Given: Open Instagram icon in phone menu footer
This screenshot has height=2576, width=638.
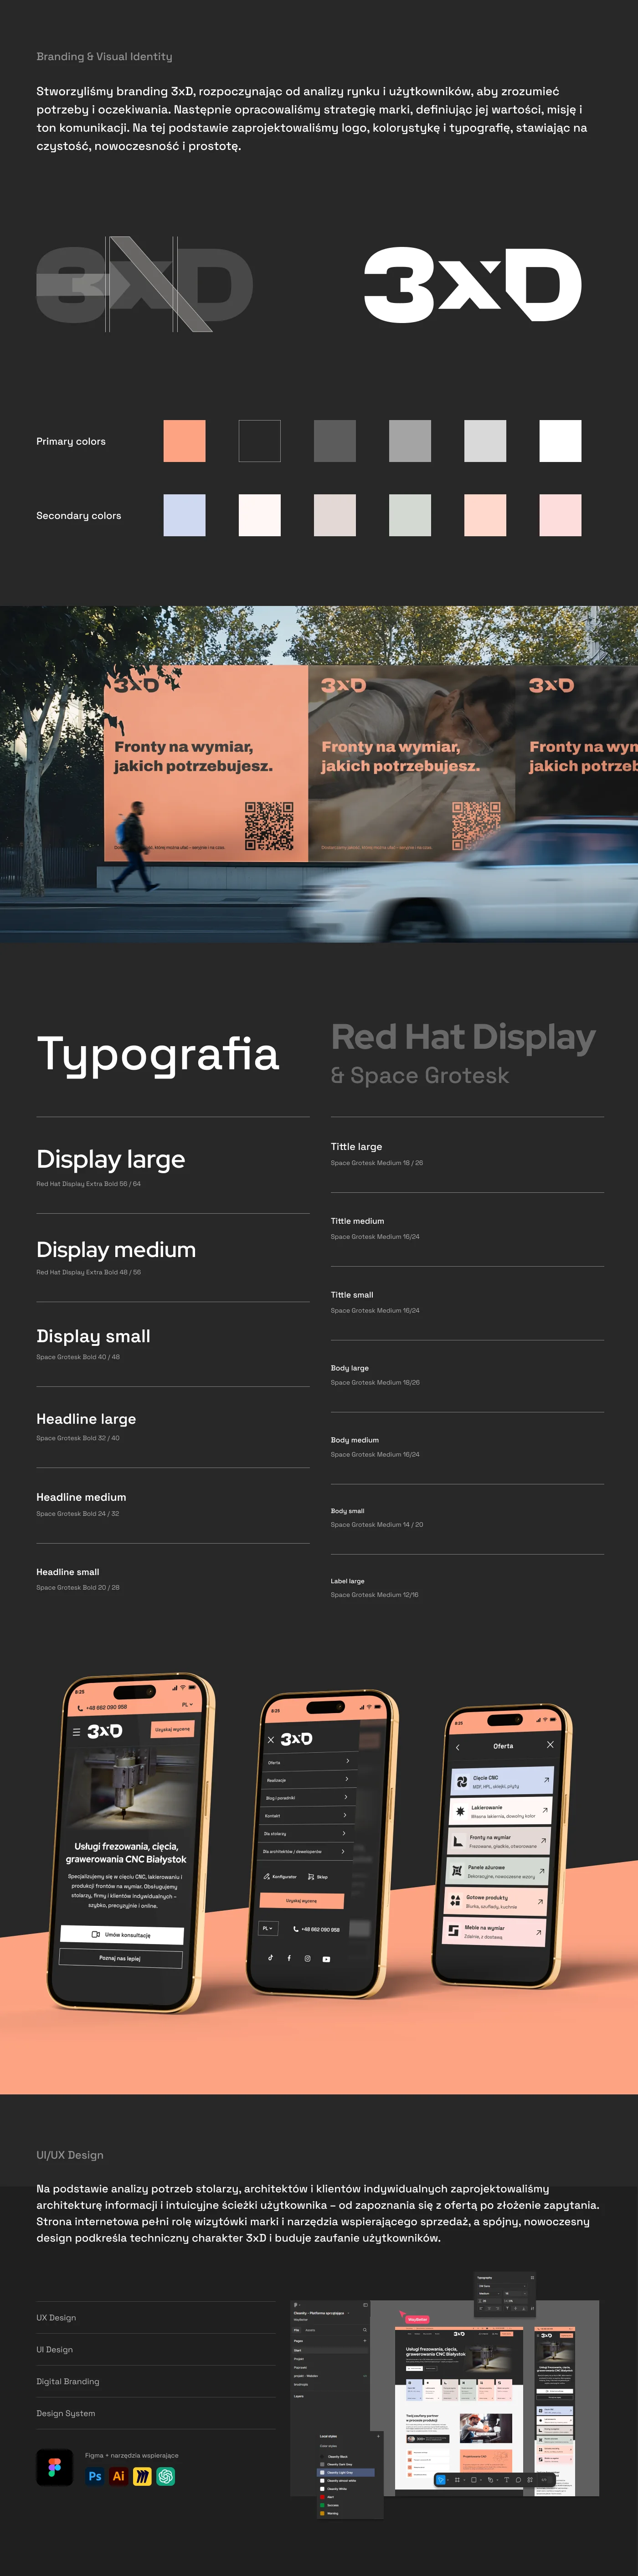Looking at the screenshot, I should coord(307,1958).
